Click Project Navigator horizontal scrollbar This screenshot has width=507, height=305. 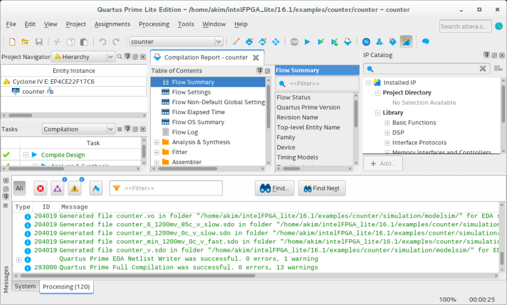[20, 115]
